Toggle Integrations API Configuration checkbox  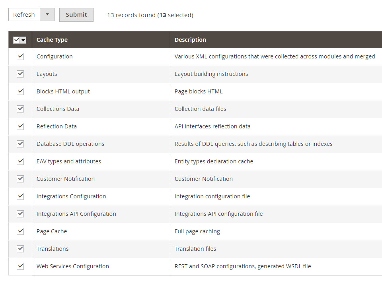[20, 214]
